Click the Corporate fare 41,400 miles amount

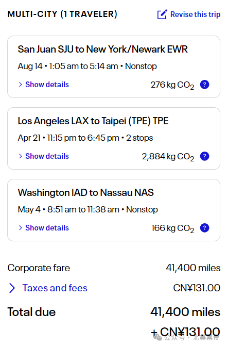click(x=193, y=268)
